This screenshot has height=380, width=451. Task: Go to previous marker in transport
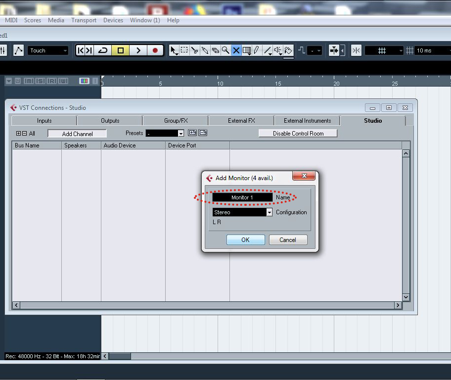pyautogui.click(x=81, y=50)
